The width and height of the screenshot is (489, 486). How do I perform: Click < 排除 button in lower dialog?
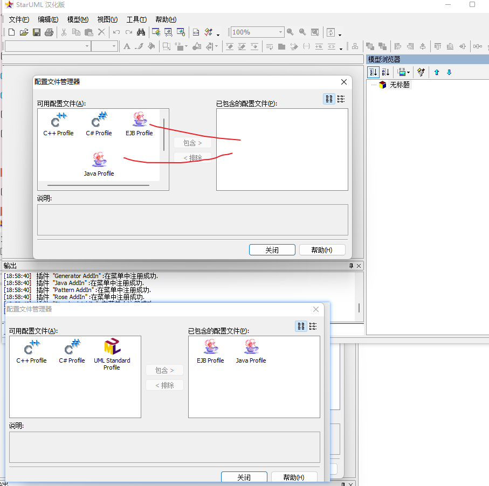[164, 385]
